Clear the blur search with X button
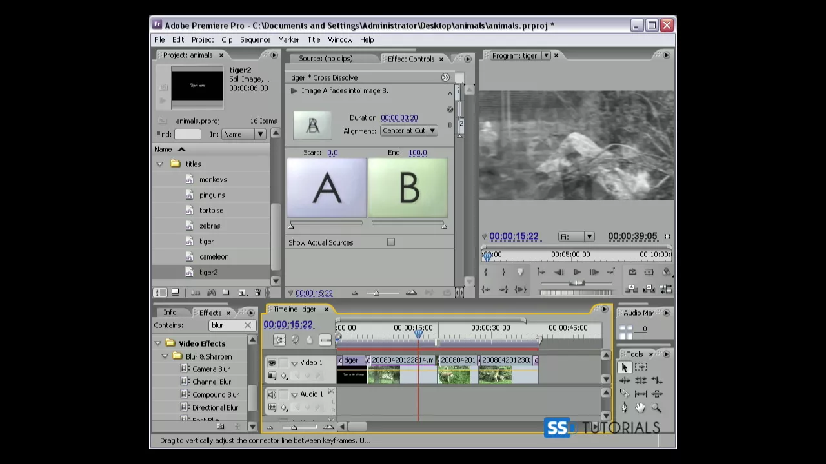Image resolution: width=826 pixels, height=464 pixels. coord(248,325)
